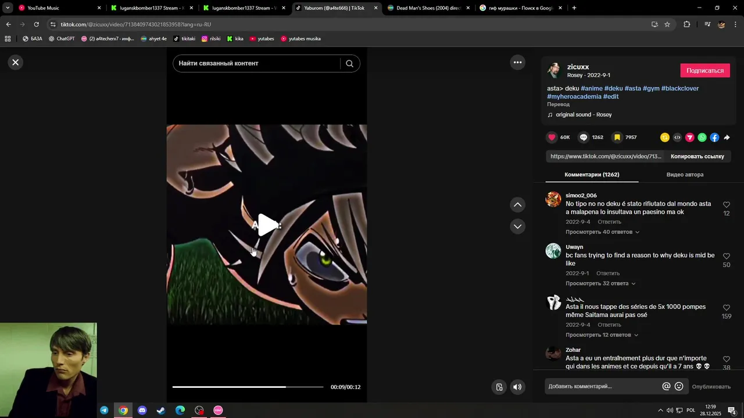This screenshot has height=418, width=744.
Task: Open #myheroacademia hashtag link
Action: [574, 96]
